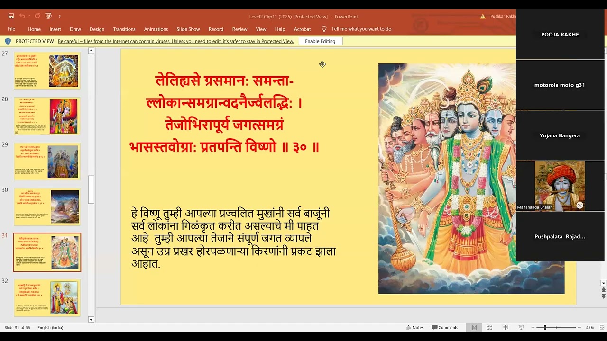Image resolution: width=607 pixels, height=341 pixels.
Task: Open the Acrobat tab
Action: coord(302,29)
